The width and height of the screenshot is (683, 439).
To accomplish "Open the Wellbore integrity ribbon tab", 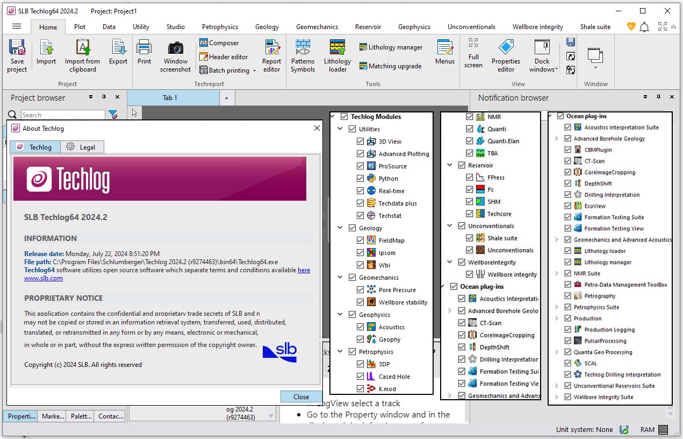I will point(538,27).
